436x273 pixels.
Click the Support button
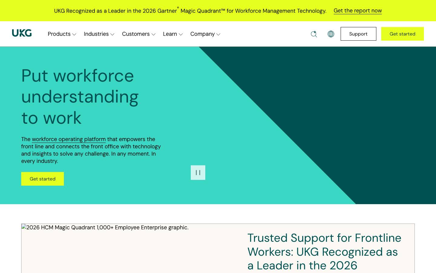coord(358,34)
